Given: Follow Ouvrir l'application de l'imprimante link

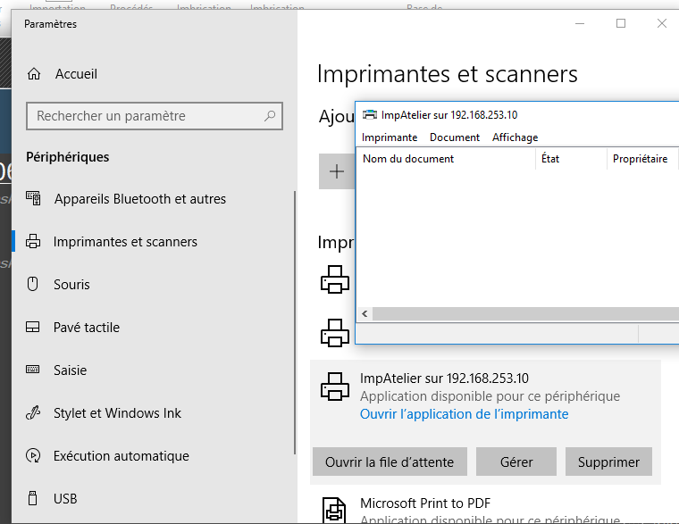Looking at the screenshot, I should 464,414.
